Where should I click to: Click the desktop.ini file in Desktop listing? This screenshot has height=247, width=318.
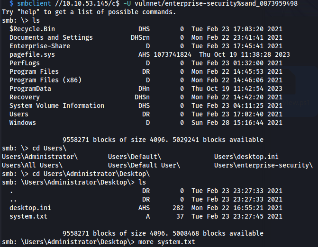pos(30,208)
